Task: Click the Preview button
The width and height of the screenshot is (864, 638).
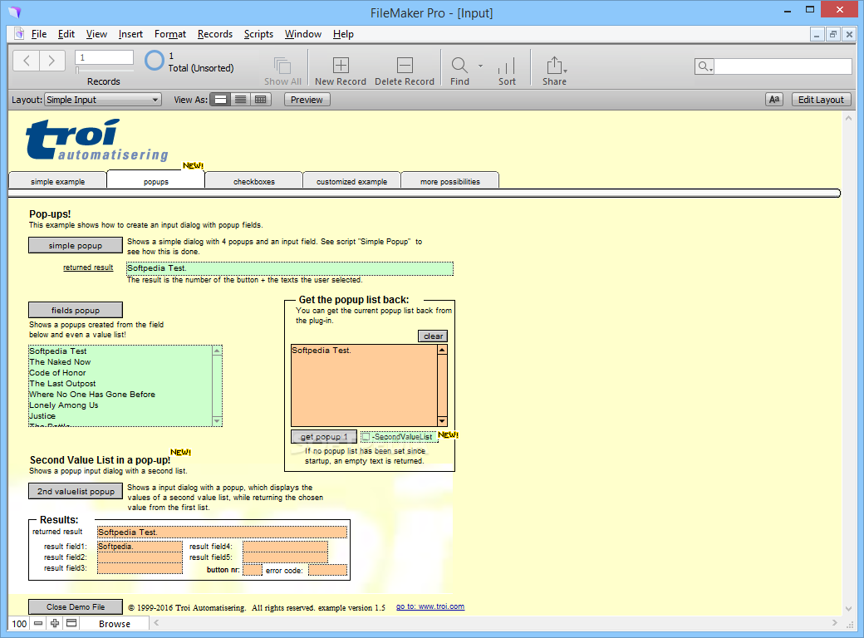Action: [307, 100]
